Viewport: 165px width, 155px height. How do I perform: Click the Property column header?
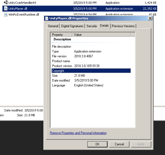click(61, 34)
